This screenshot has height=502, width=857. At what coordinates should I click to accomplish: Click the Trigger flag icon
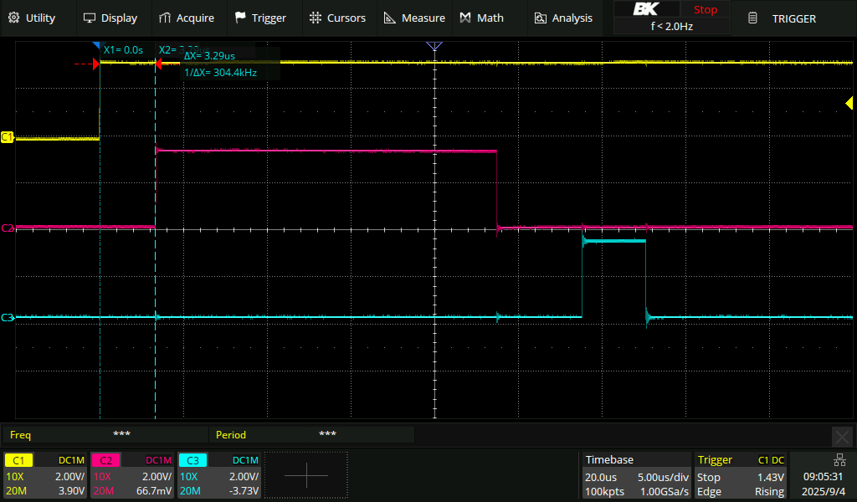pos(240,18)
